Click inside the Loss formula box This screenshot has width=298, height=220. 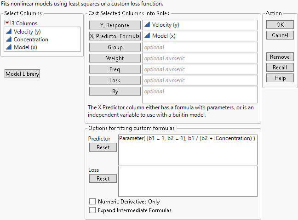coord(187,181)
